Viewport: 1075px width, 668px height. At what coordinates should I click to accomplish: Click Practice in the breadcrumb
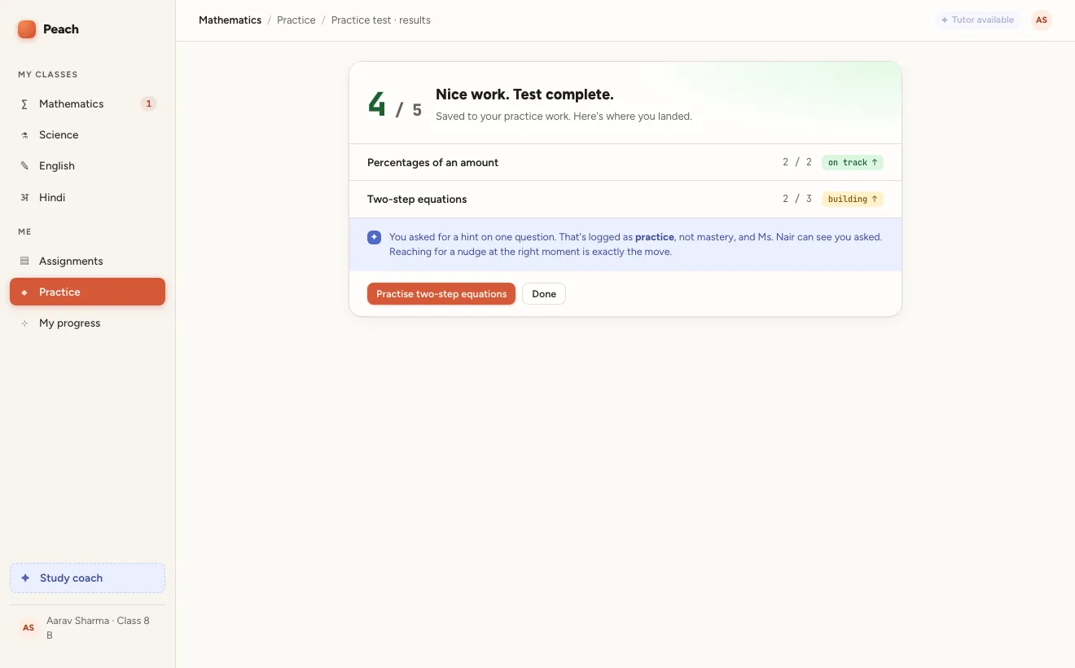(296, 20)
